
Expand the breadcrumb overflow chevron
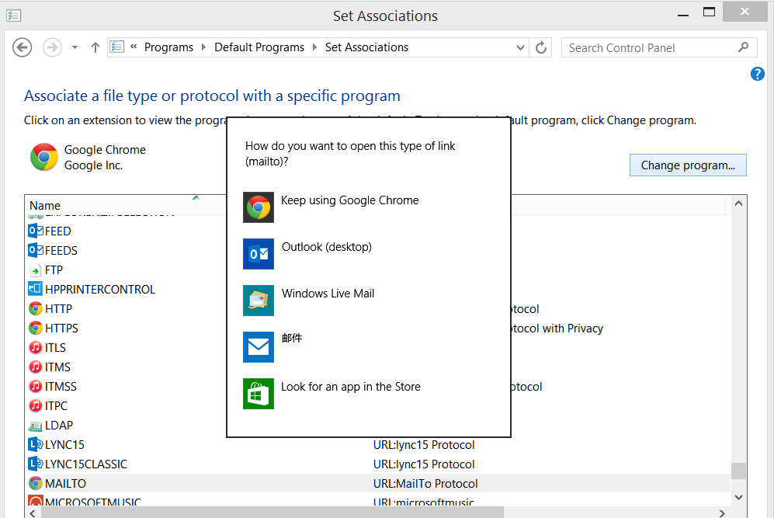(x=133, y=47)
